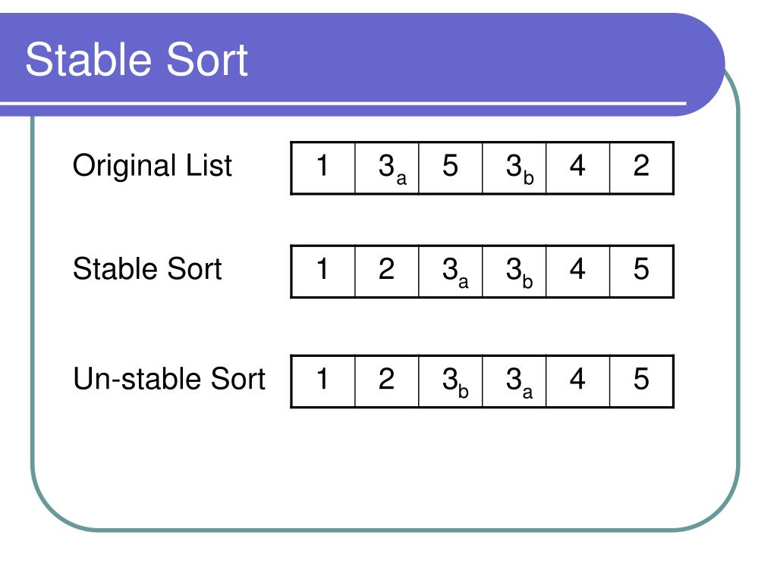777x582 pixels.
Task: Select cell '4' in Stable Sort row
Action: 577,271
